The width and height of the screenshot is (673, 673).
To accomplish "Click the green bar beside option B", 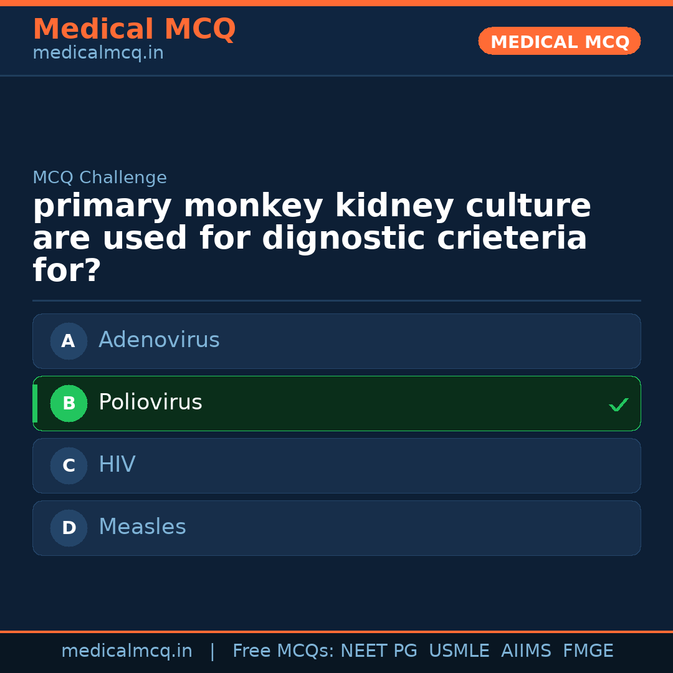I will (x=35, y=403).
